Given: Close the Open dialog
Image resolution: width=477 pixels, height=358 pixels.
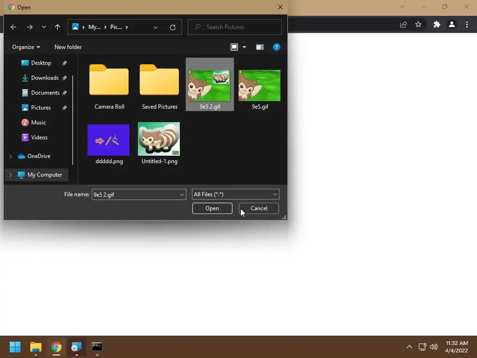Looking at the screenshot, I should pos(280,7).
